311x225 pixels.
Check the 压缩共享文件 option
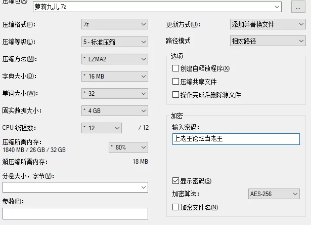point(175,82)
